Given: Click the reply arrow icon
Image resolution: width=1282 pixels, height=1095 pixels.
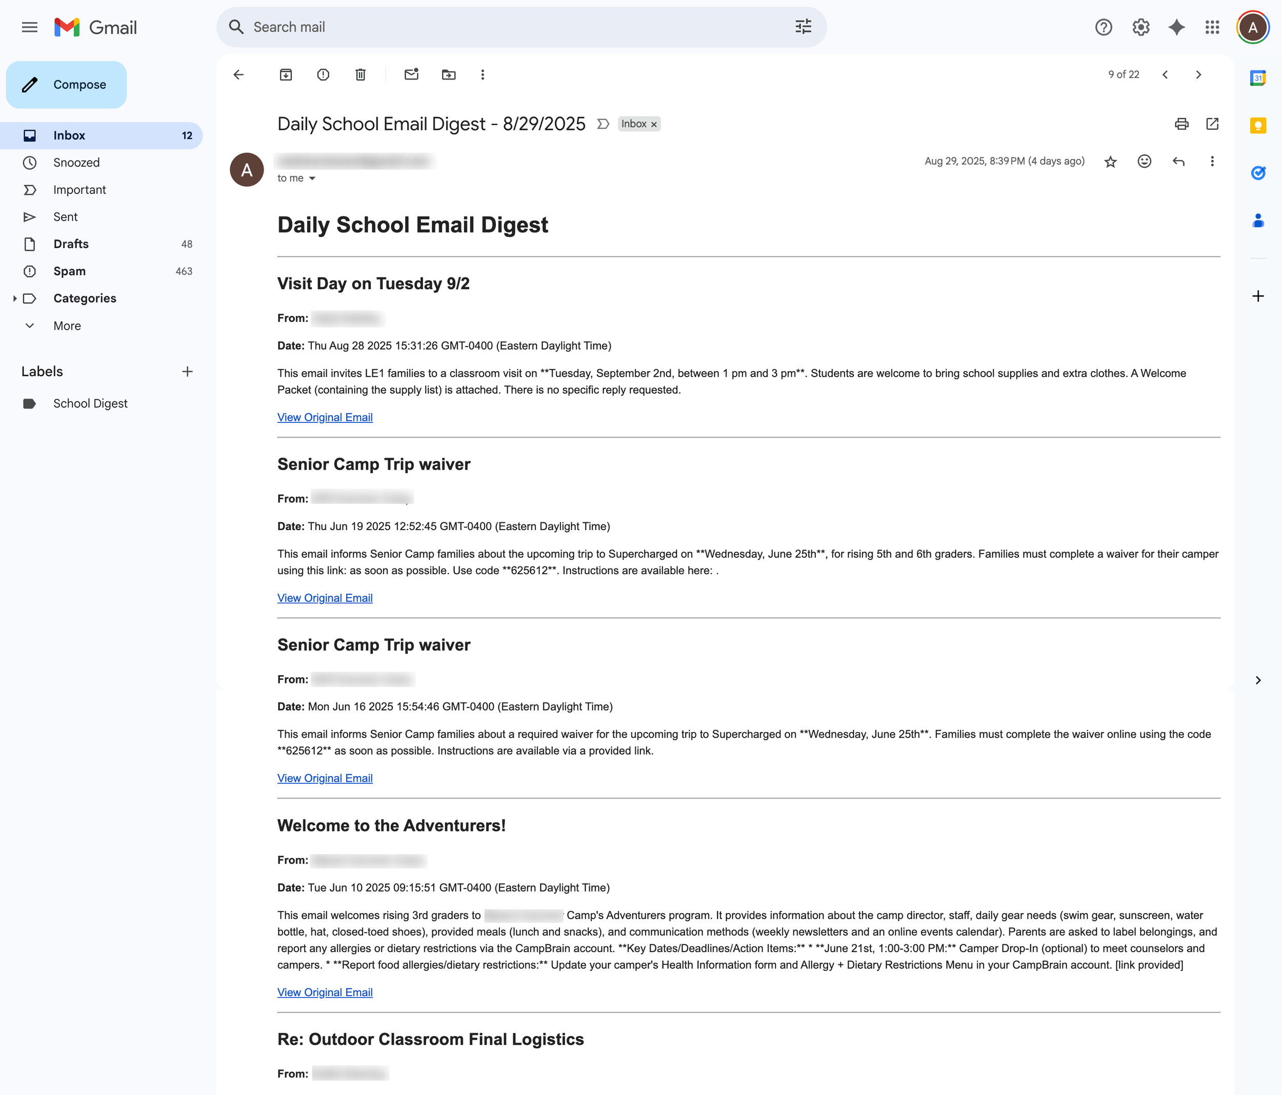Looking at the screenshot, I should point(1178,161).
